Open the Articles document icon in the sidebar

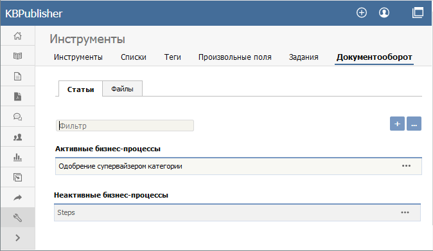[x=18, y=76]
